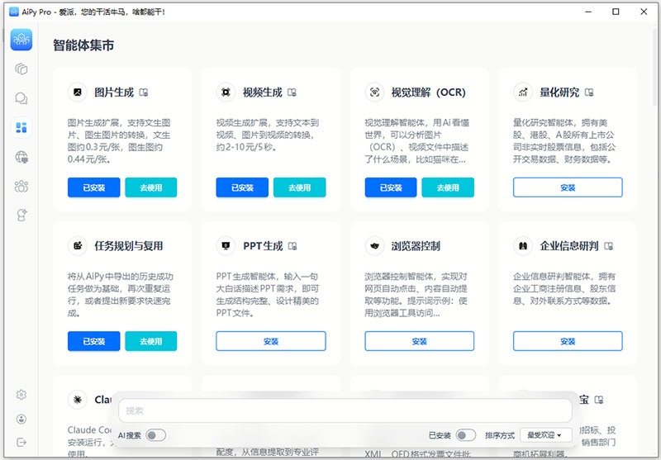Click 已安装 on 任务规划与复用 card

93,341
